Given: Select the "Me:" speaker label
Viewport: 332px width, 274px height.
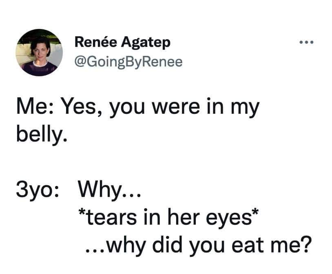Looking at the screenshot, I should (35, 108).
